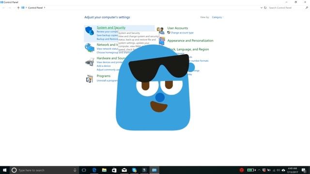Click the search magnifier icon in Control Panel
Viewport: 310px width, 174px height.
307,8
